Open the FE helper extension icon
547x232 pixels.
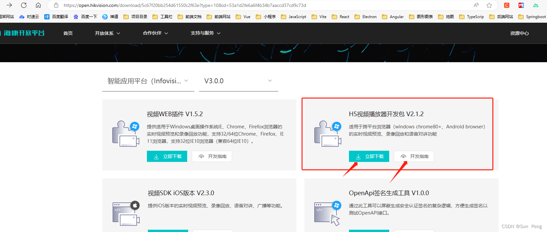521,5
